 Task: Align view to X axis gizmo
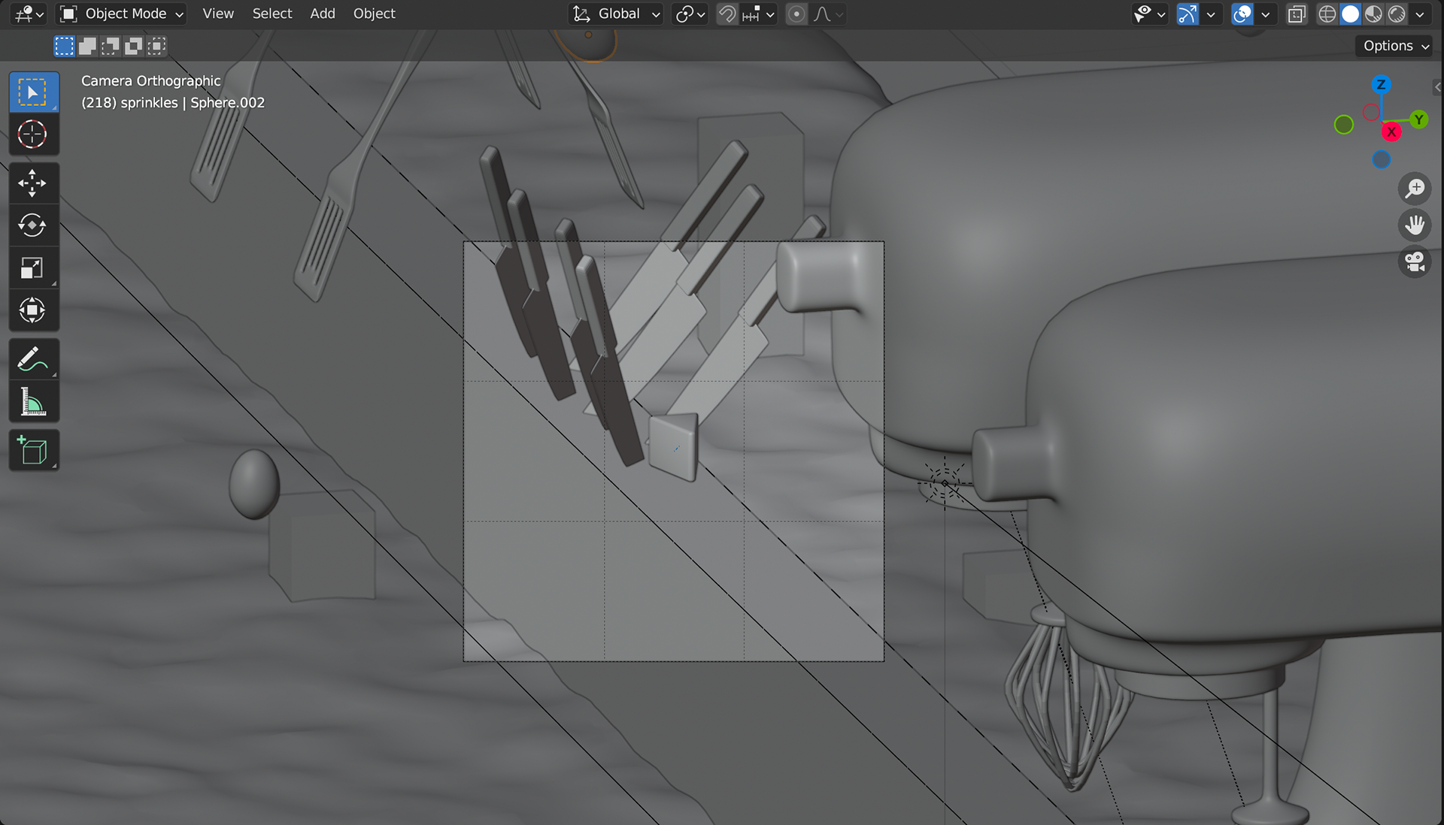[x=1391, y=132]
